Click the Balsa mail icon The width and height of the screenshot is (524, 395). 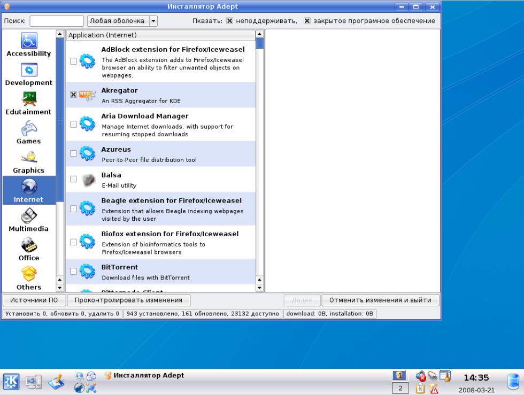pyautogui.click(x=88, y=180)
